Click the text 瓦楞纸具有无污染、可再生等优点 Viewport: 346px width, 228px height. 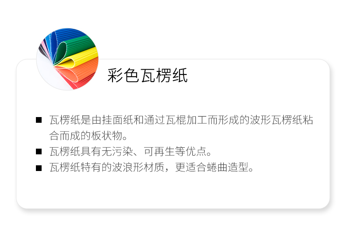[131, 152]
